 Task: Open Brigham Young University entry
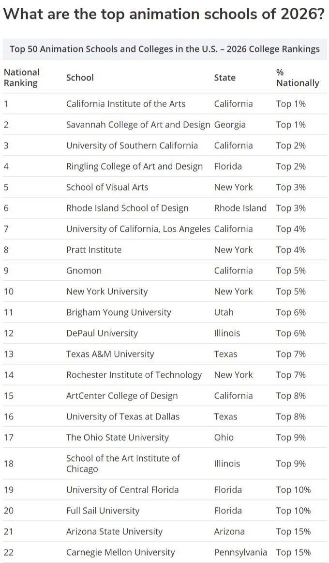point(119,312)
